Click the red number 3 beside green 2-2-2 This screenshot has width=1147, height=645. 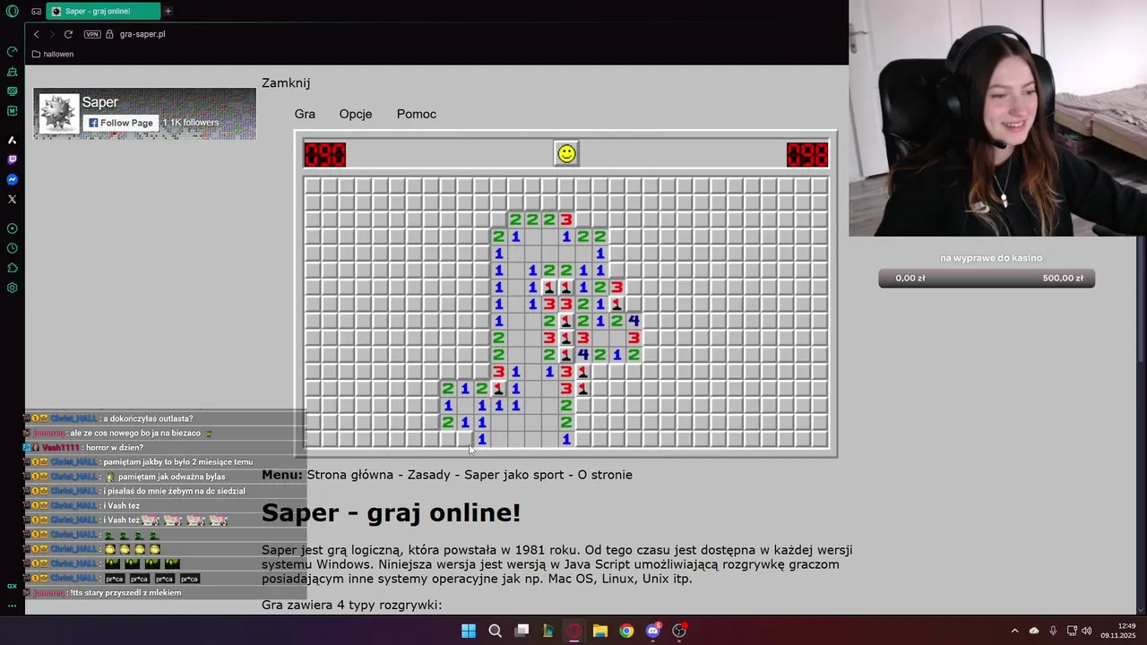tap(566, 219)
